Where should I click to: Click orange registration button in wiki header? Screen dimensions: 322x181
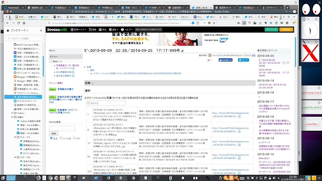pos(286,30)
